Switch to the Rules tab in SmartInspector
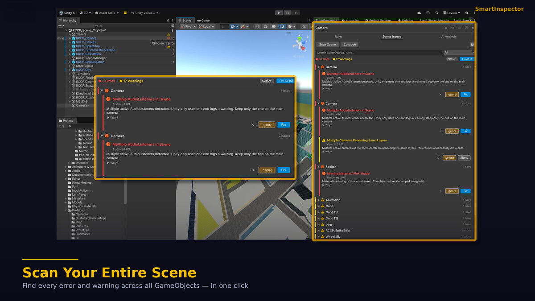 point(338,37)
